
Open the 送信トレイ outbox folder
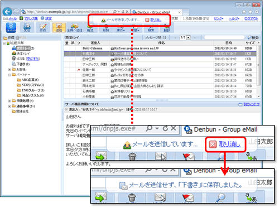click(x=21, y=54)
